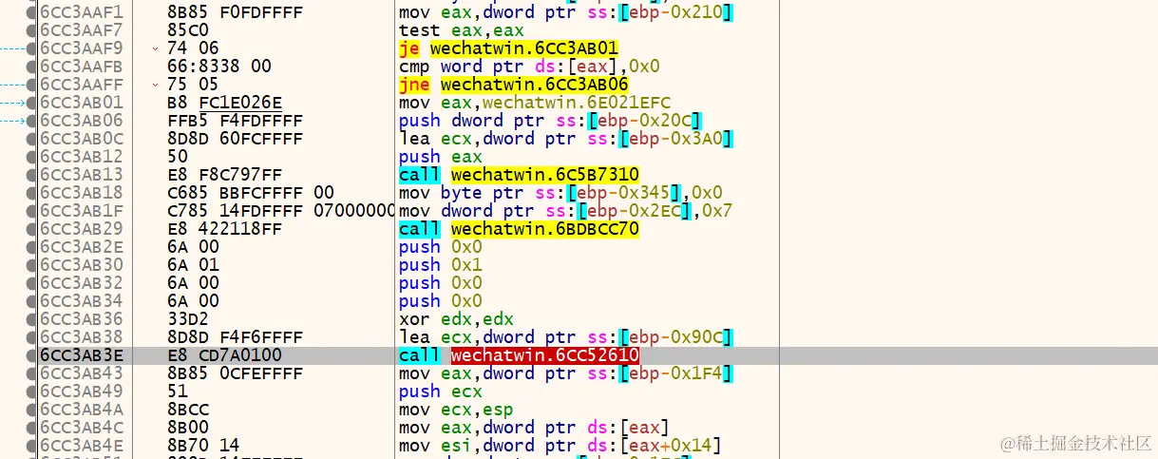This screenshot has height=459, width=1158.
Task: Click the 'push 0x1' instruction
Action: point(441,265)
